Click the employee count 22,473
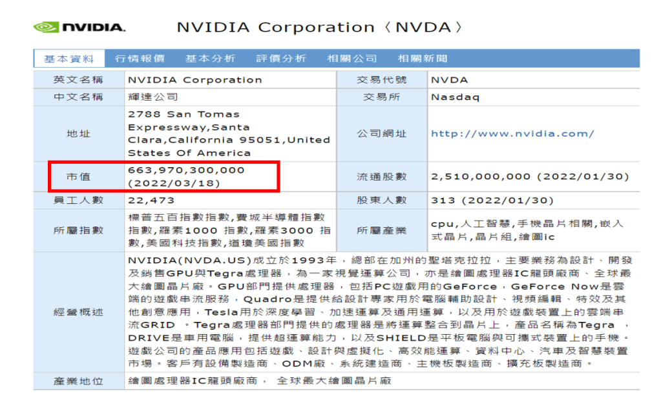Screen dimensions: 661x398 (x=151, y=201)
